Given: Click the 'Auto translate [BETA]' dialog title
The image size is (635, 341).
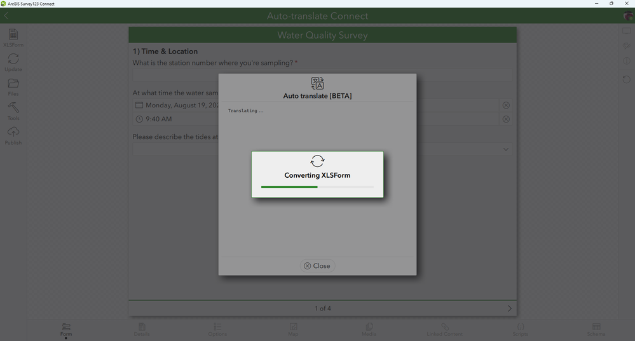Looking at the screenshot, I should [318, 96].
